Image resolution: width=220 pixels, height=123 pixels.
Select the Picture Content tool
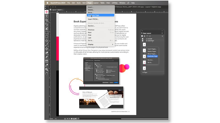46,28
